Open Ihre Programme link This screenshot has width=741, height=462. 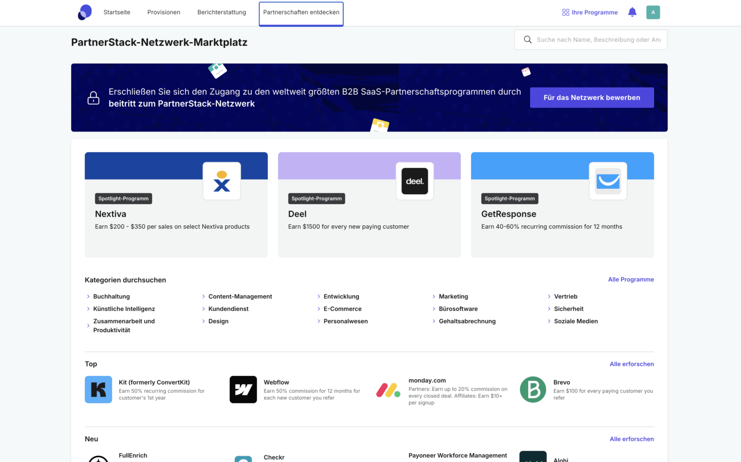[x=595, y=12]
